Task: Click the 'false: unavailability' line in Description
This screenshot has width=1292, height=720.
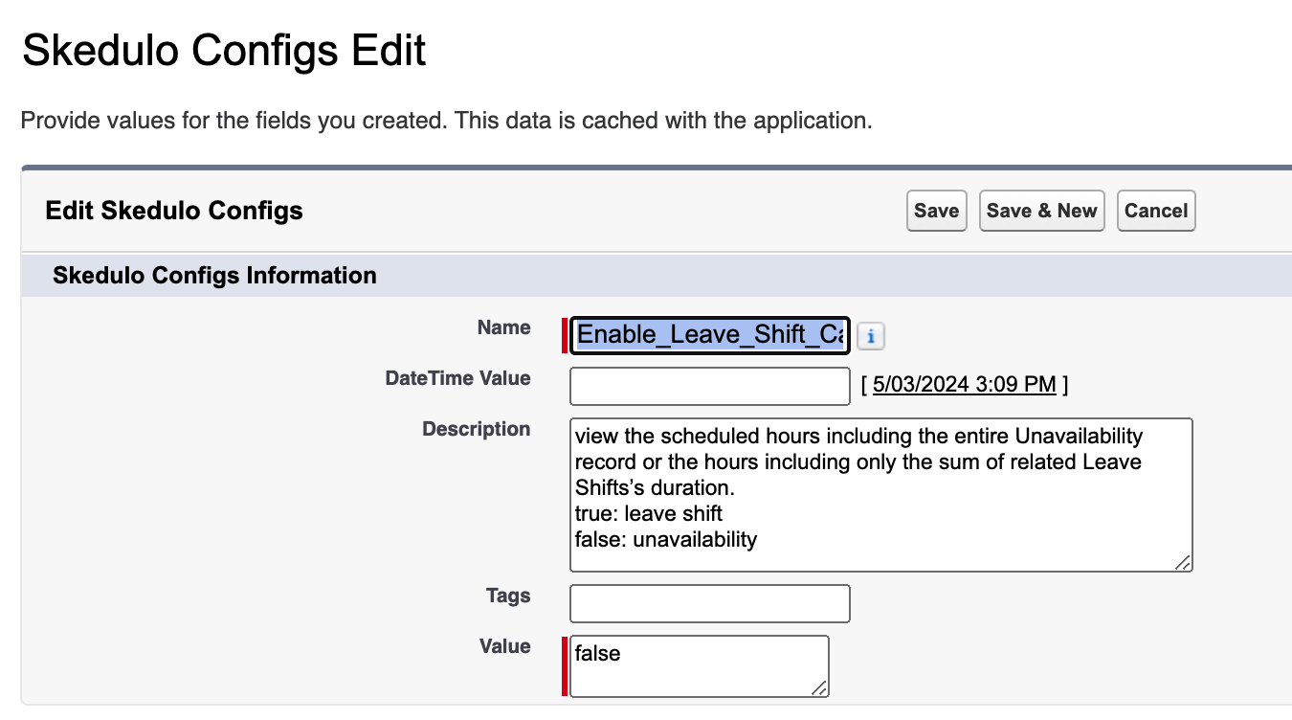Action: click(666, 540)
